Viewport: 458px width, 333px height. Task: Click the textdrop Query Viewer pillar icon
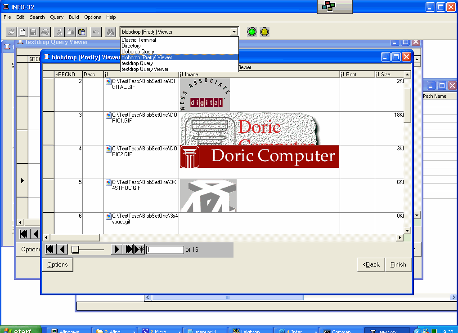[x=20, y=42]
